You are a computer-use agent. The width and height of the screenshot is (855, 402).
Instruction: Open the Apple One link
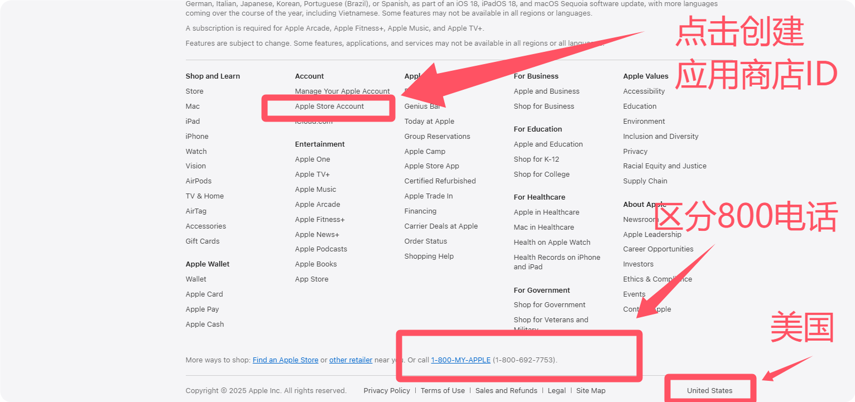[x=313, y=159]
